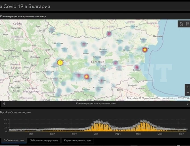The width and height of the screenshot is (190, 146).
Task: Click the България country label on map
Action: point(98,62)
